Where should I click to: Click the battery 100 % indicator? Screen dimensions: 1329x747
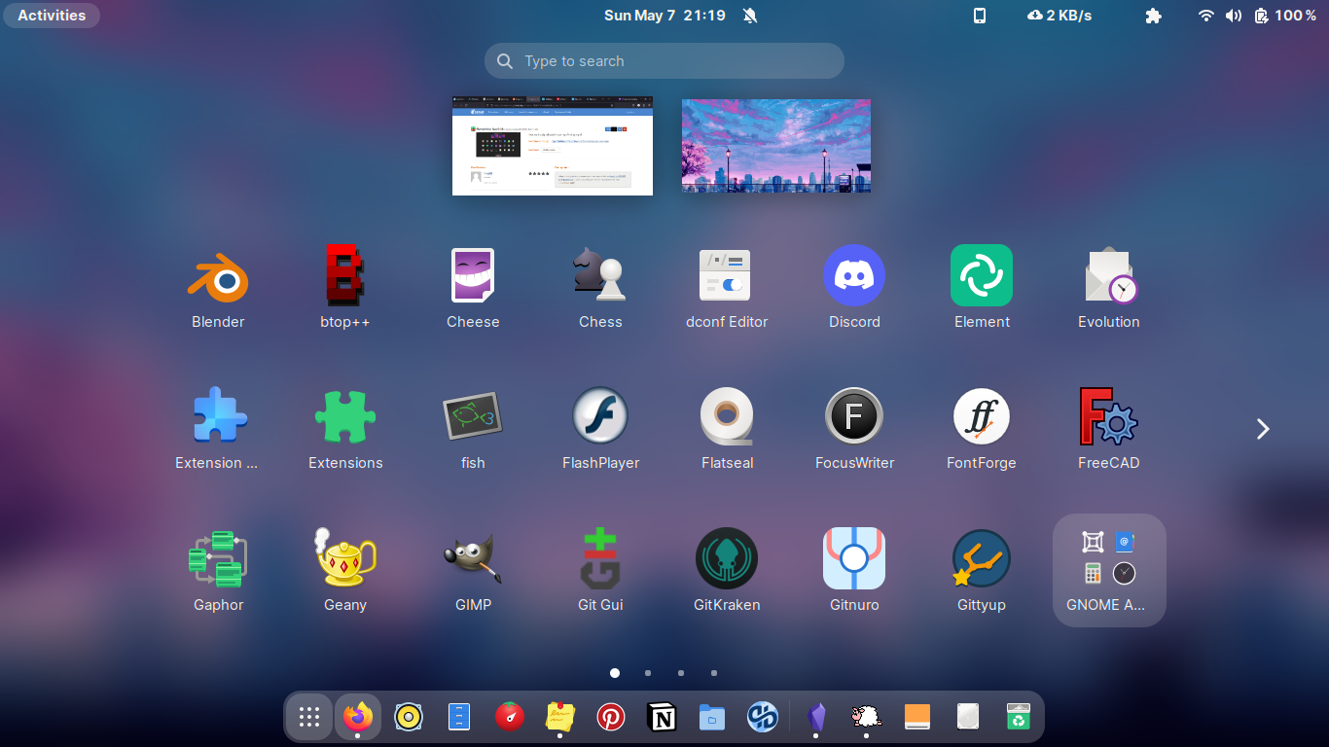(x=1285, y=16)
